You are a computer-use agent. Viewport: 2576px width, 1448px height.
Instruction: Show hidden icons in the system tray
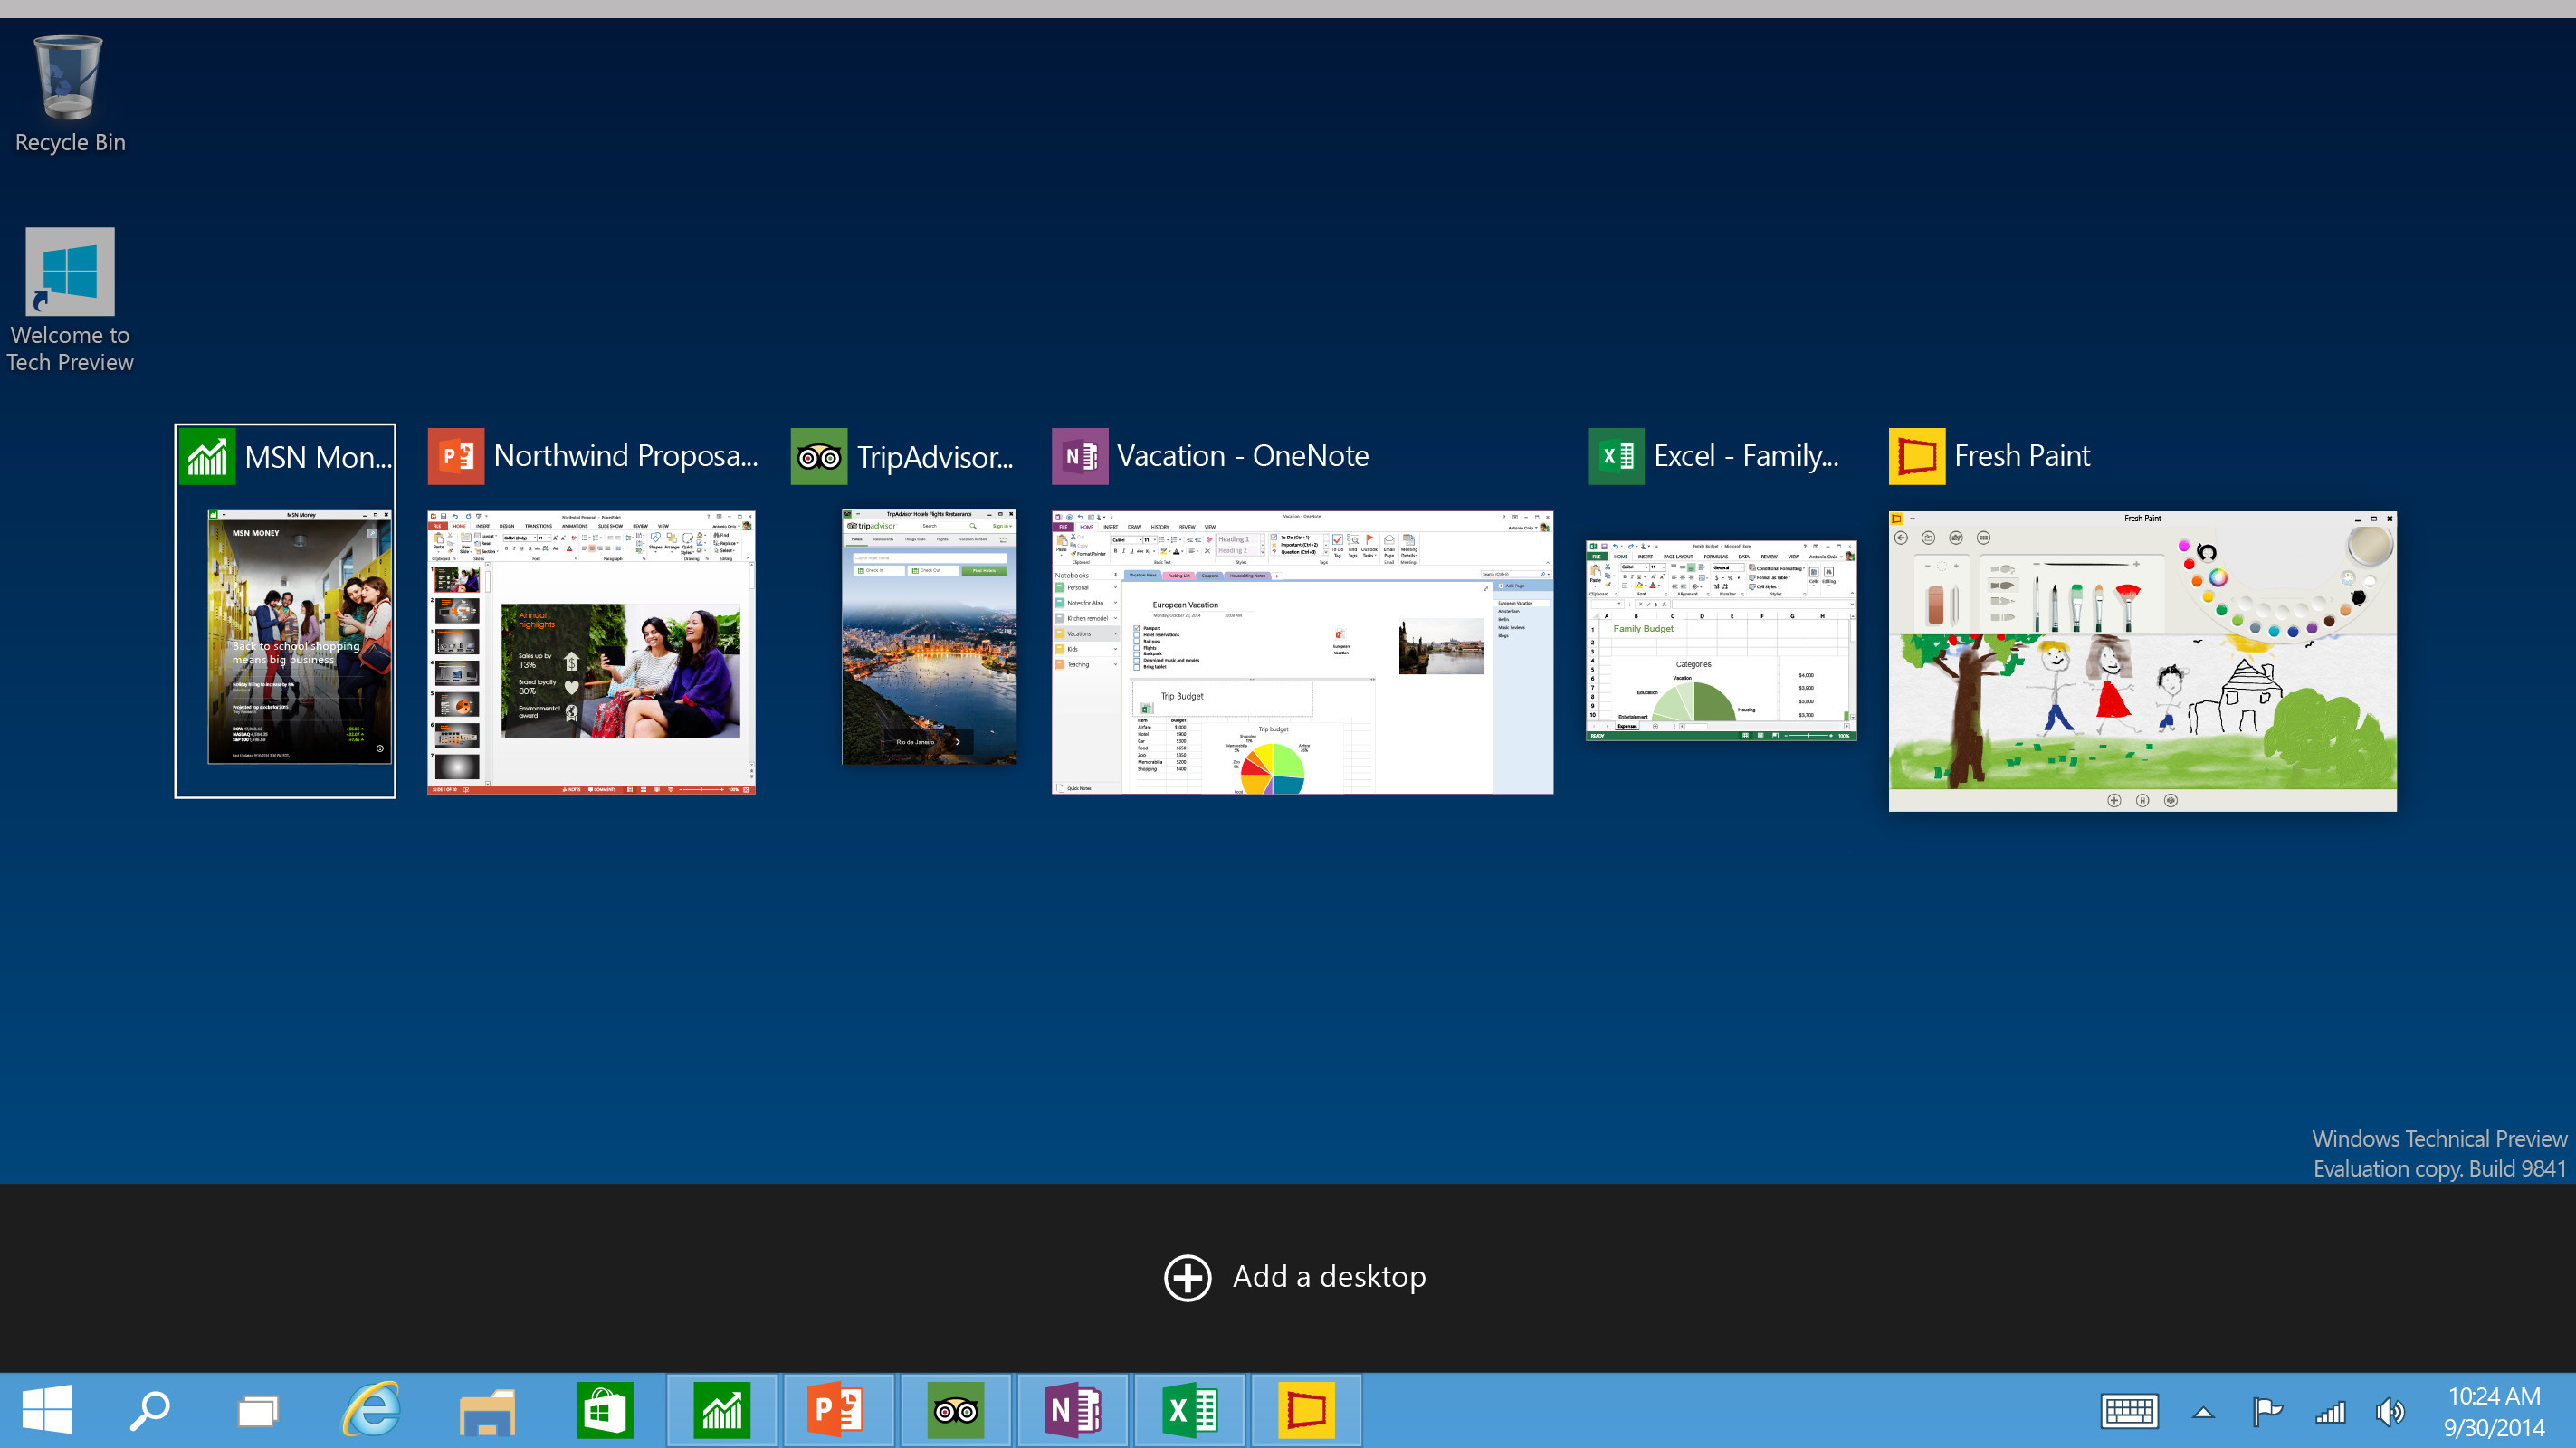click(2203, 1412)
